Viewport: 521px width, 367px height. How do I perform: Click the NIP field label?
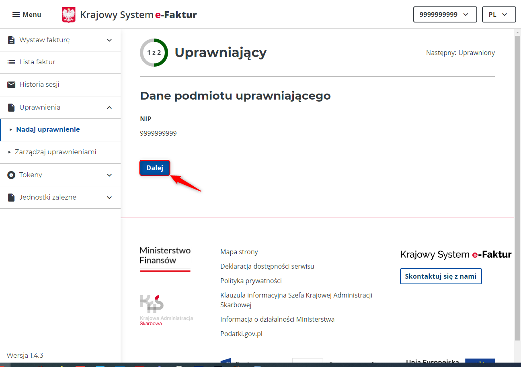[x=146, y=119]
